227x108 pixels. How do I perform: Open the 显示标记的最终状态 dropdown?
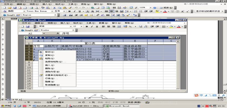point(222,11)
